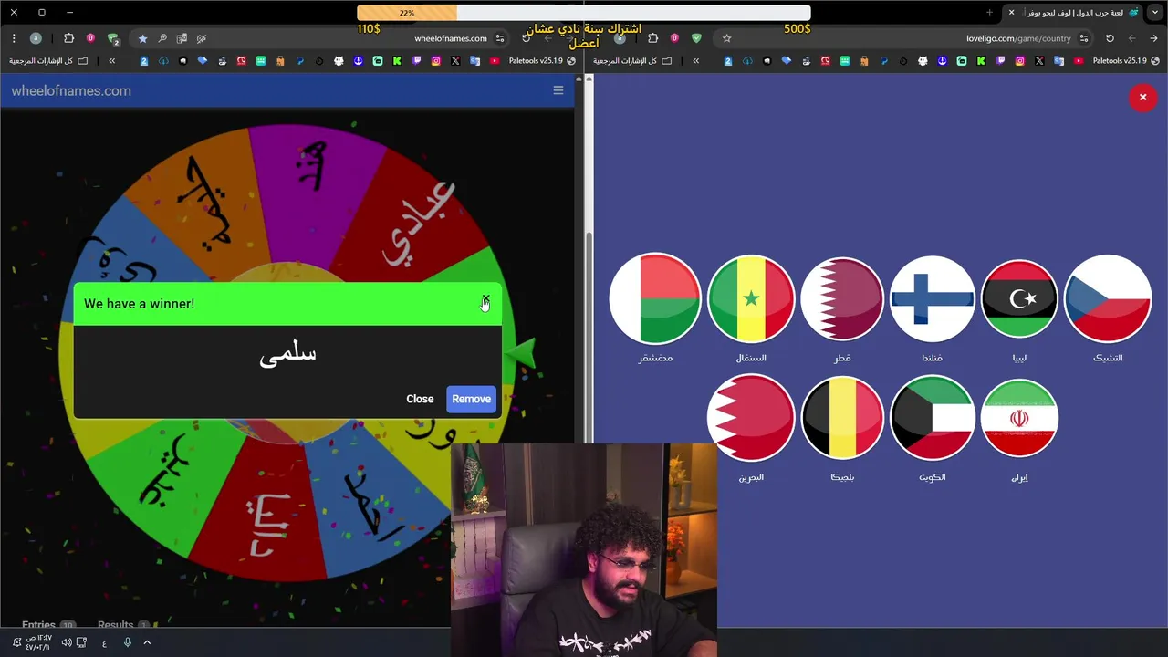Open All Bookmarks folder in loveligo window

[632, 60]
